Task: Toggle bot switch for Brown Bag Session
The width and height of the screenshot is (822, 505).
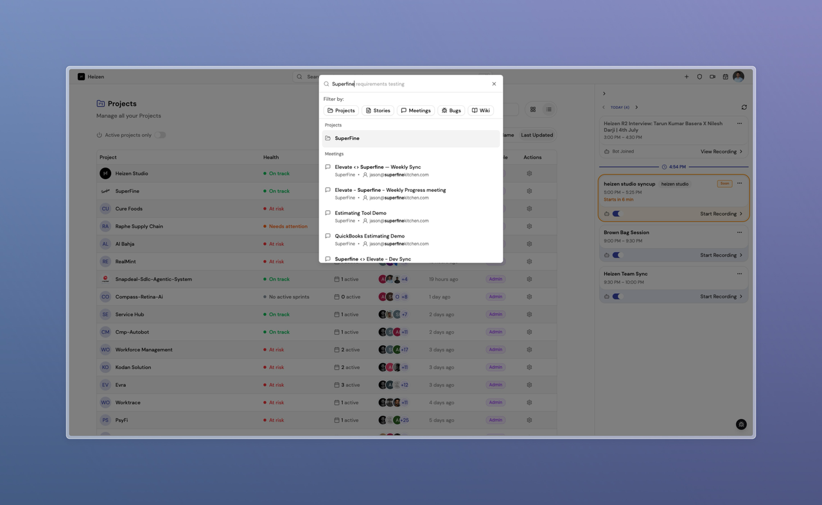Action: pyautogui.click(x=617, y=255)
